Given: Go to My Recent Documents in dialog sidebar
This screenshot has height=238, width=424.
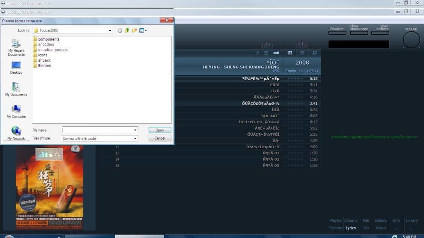Looking at the screenshot, I should 16,48.
